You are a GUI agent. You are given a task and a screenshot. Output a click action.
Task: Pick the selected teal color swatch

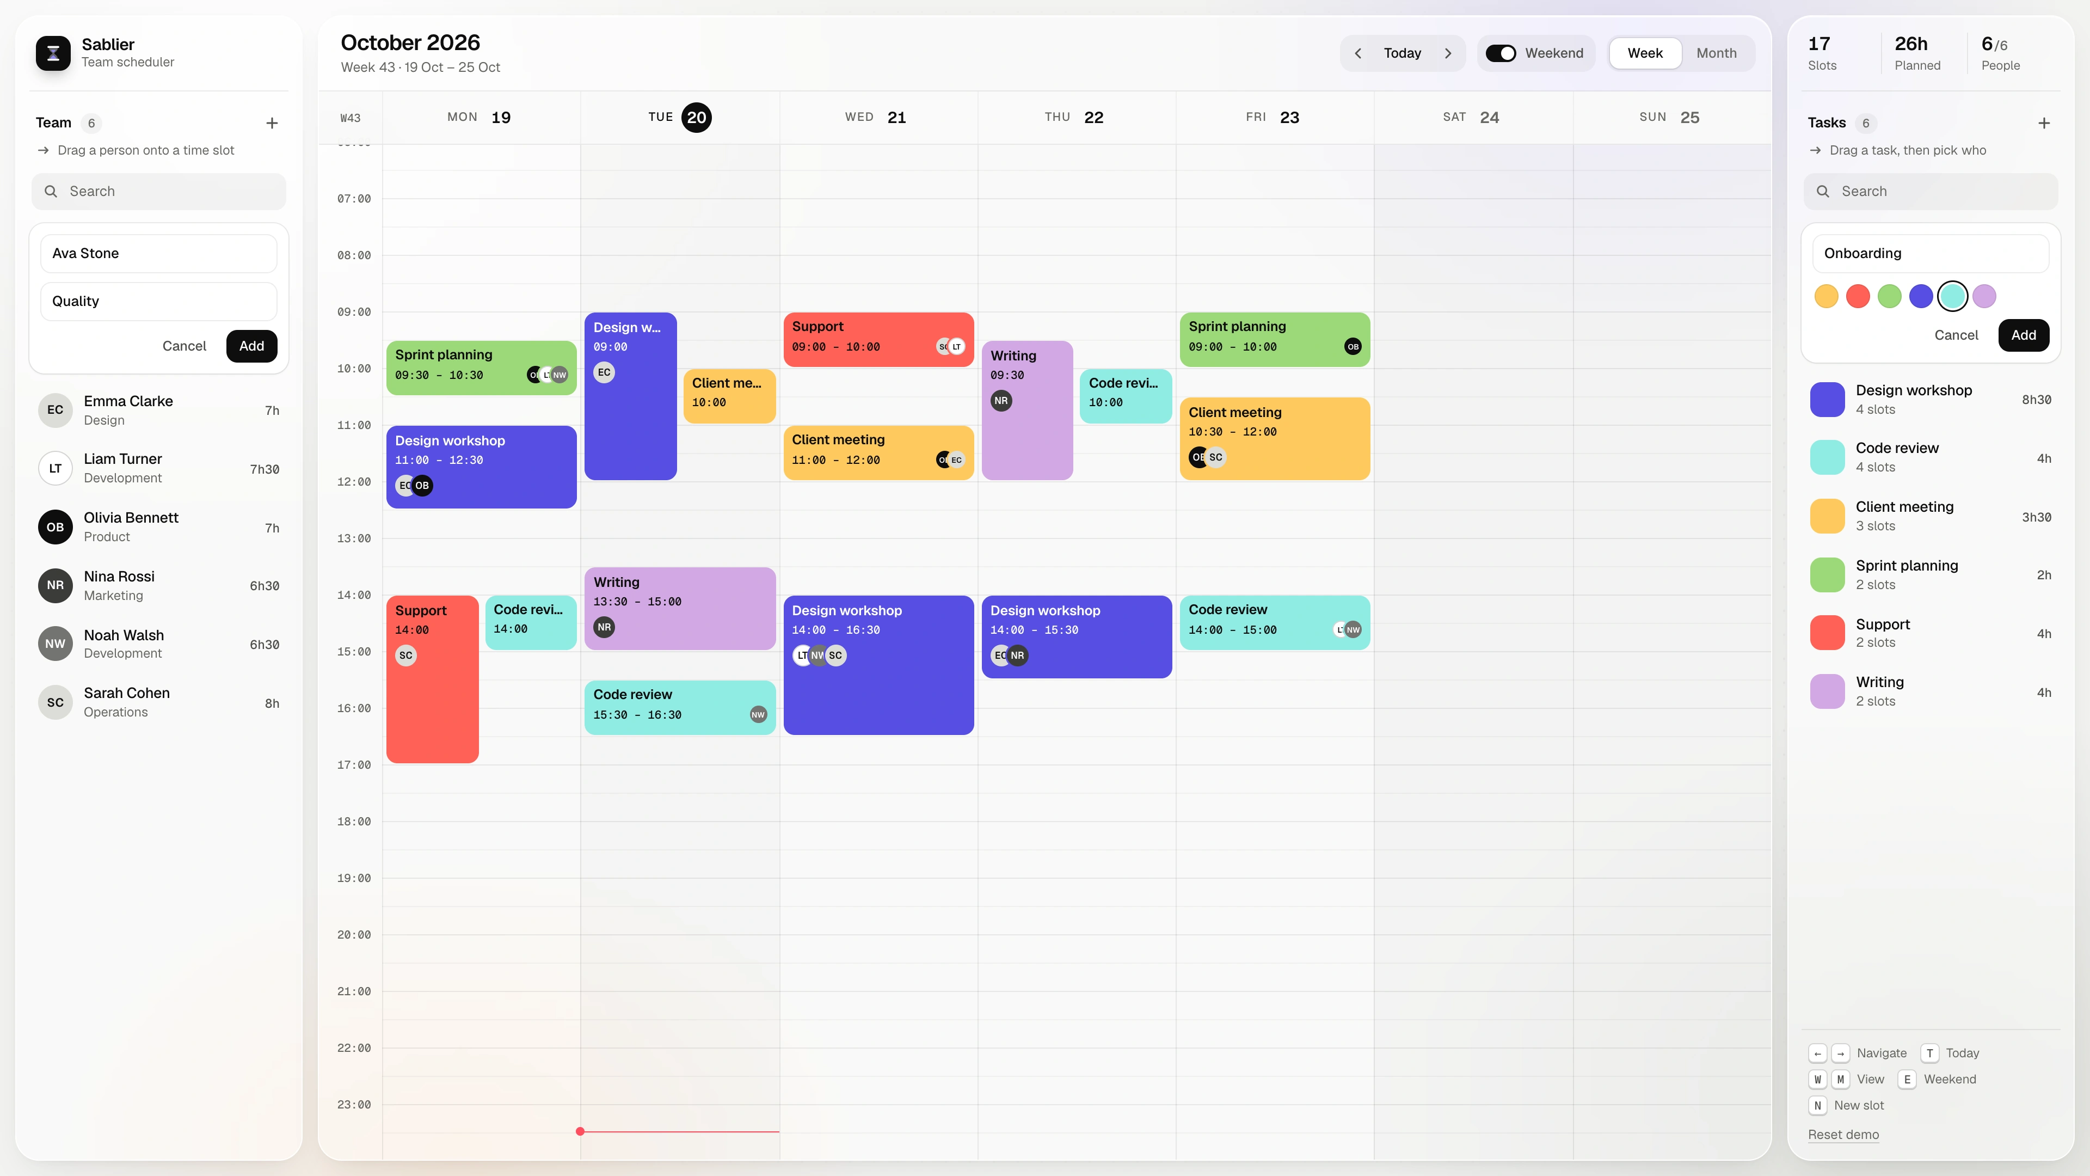coord(1953,296)
